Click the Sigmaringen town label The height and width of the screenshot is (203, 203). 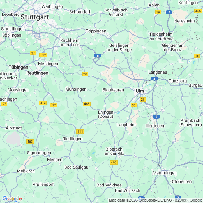click(39, 153)
